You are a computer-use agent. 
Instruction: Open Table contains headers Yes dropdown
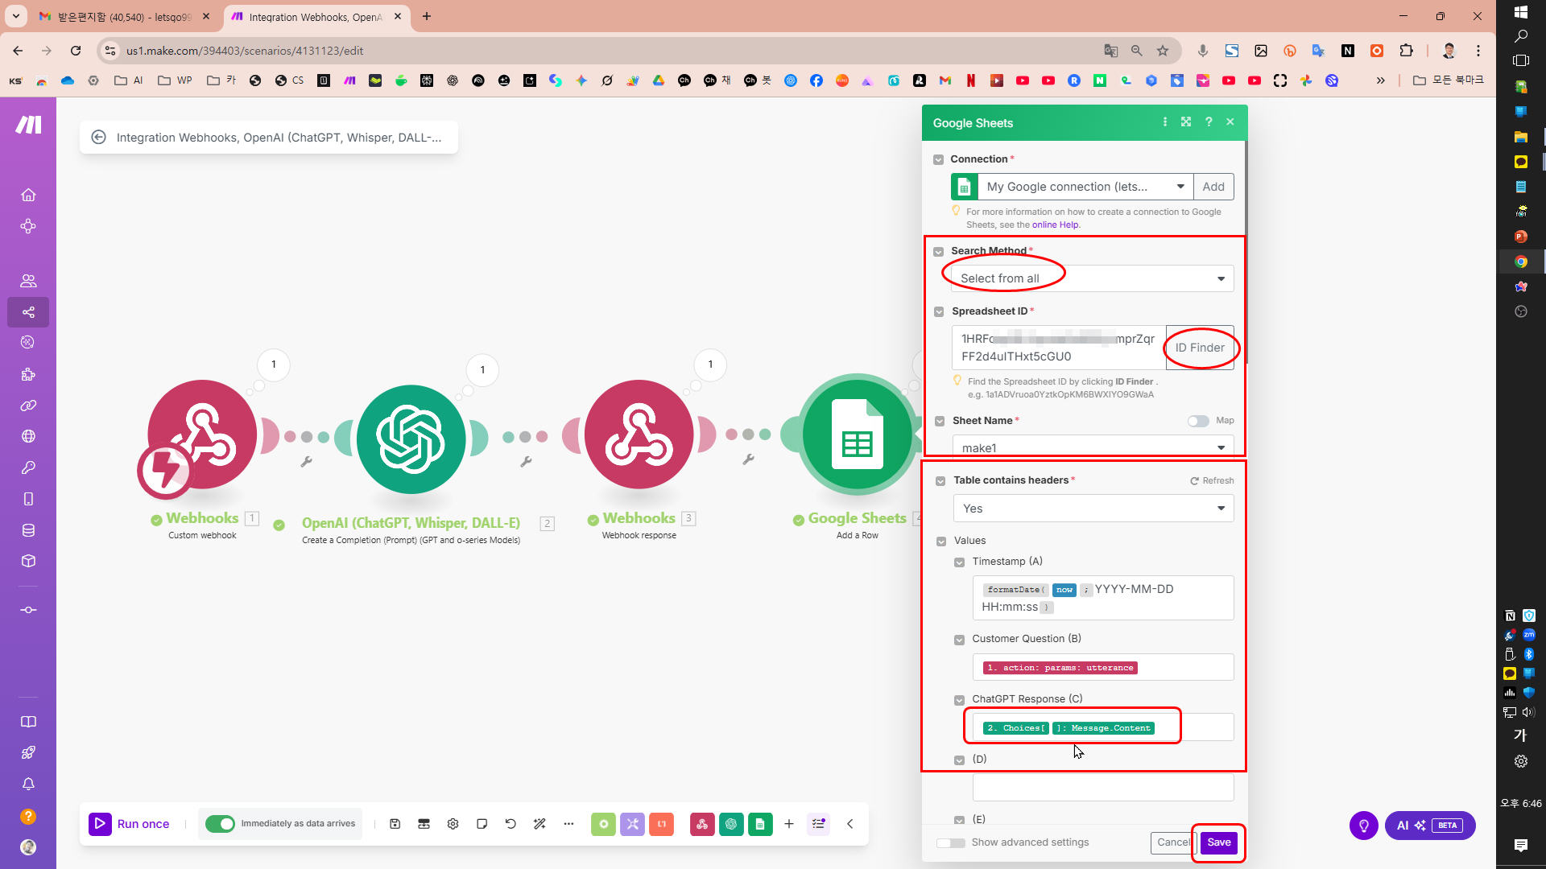pos(1093,509)
